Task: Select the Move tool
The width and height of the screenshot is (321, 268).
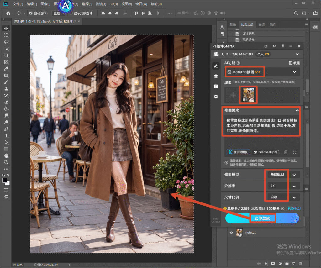Action: (6, 29)
